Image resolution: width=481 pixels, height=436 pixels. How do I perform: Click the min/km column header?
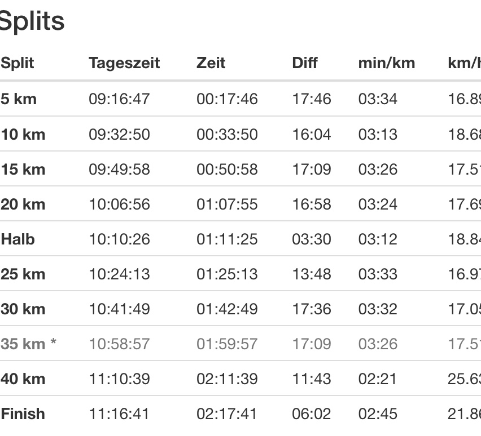tap(386, 63)
